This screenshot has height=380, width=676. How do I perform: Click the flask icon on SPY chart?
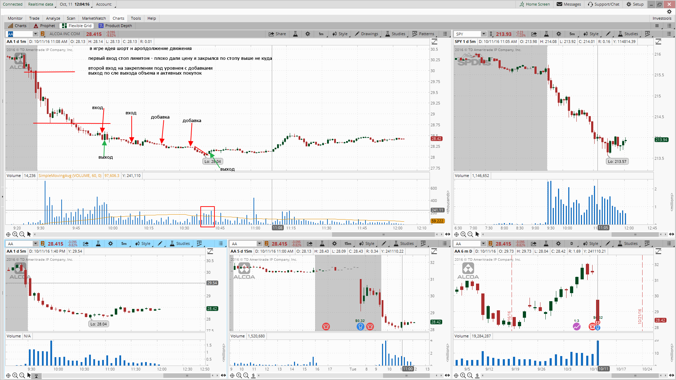(x=546, y=34)
